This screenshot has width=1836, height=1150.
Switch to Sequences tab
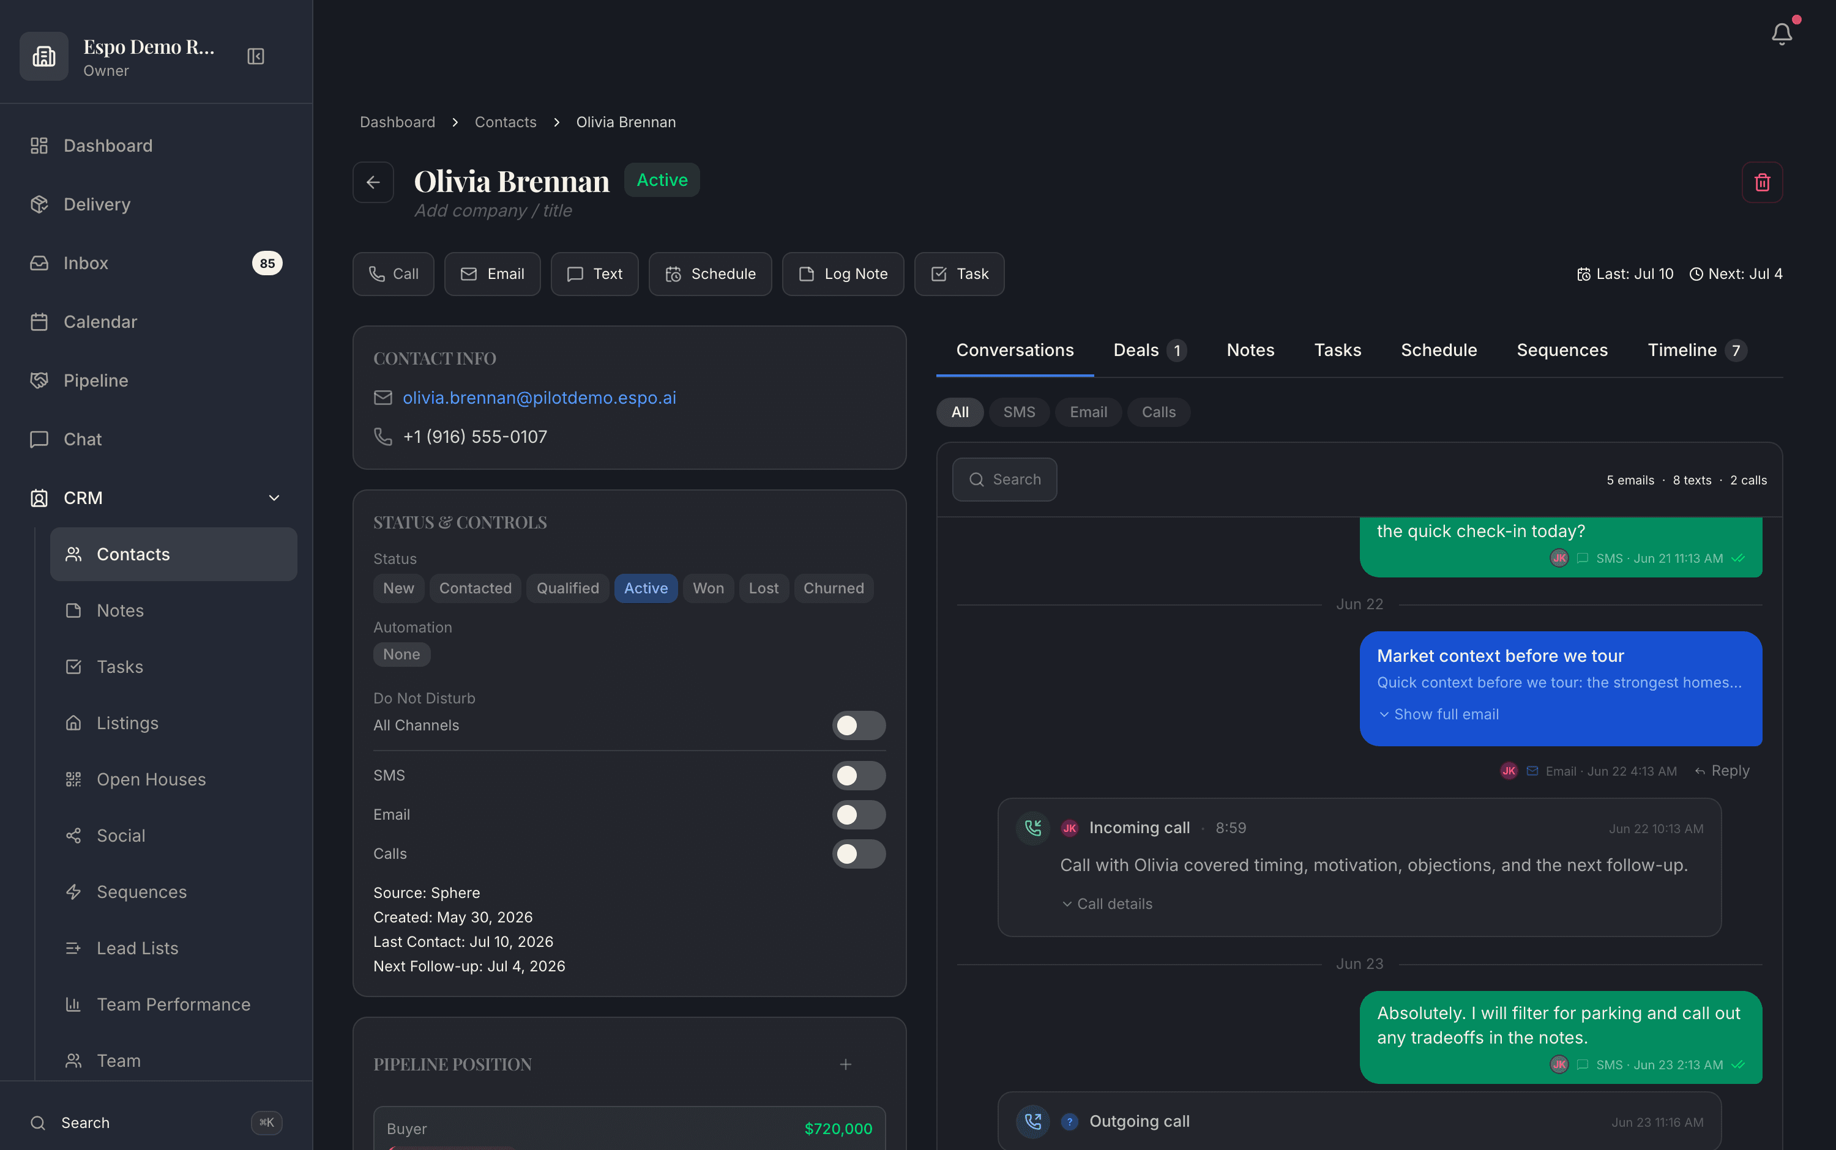tap(1562, 350)
